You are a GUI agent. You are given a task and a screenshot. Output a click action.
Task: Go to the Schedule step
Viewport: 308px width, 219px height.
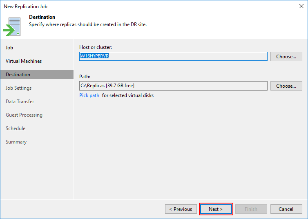[16, 128]
